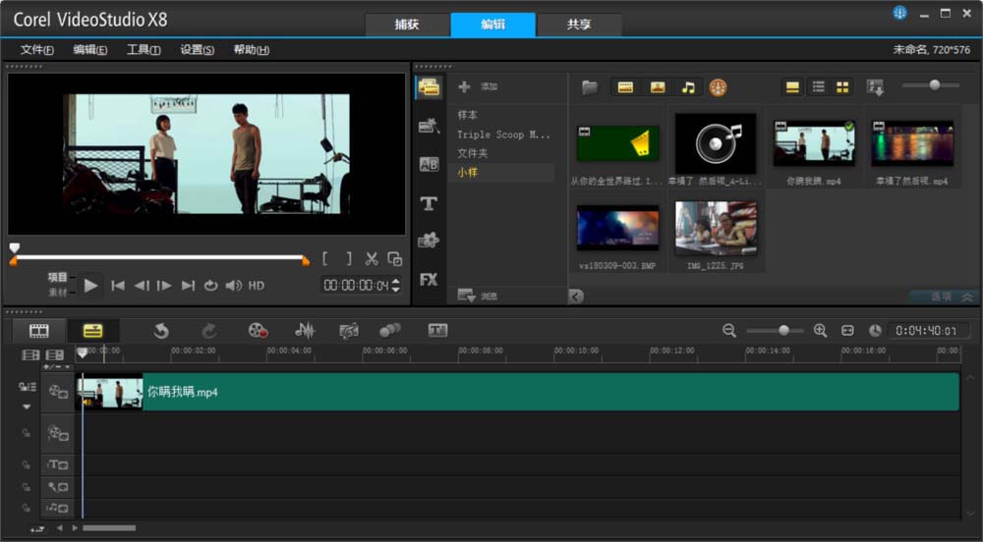
Task: Select the 你瞒我瞒.mp4 clip on timeline
Action: (517, 392)
